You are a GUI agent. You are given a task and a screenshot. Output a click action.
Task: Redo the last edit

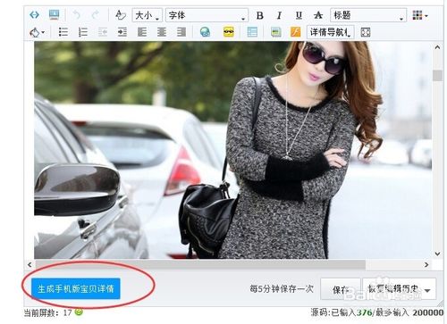[x=96, y=15]
